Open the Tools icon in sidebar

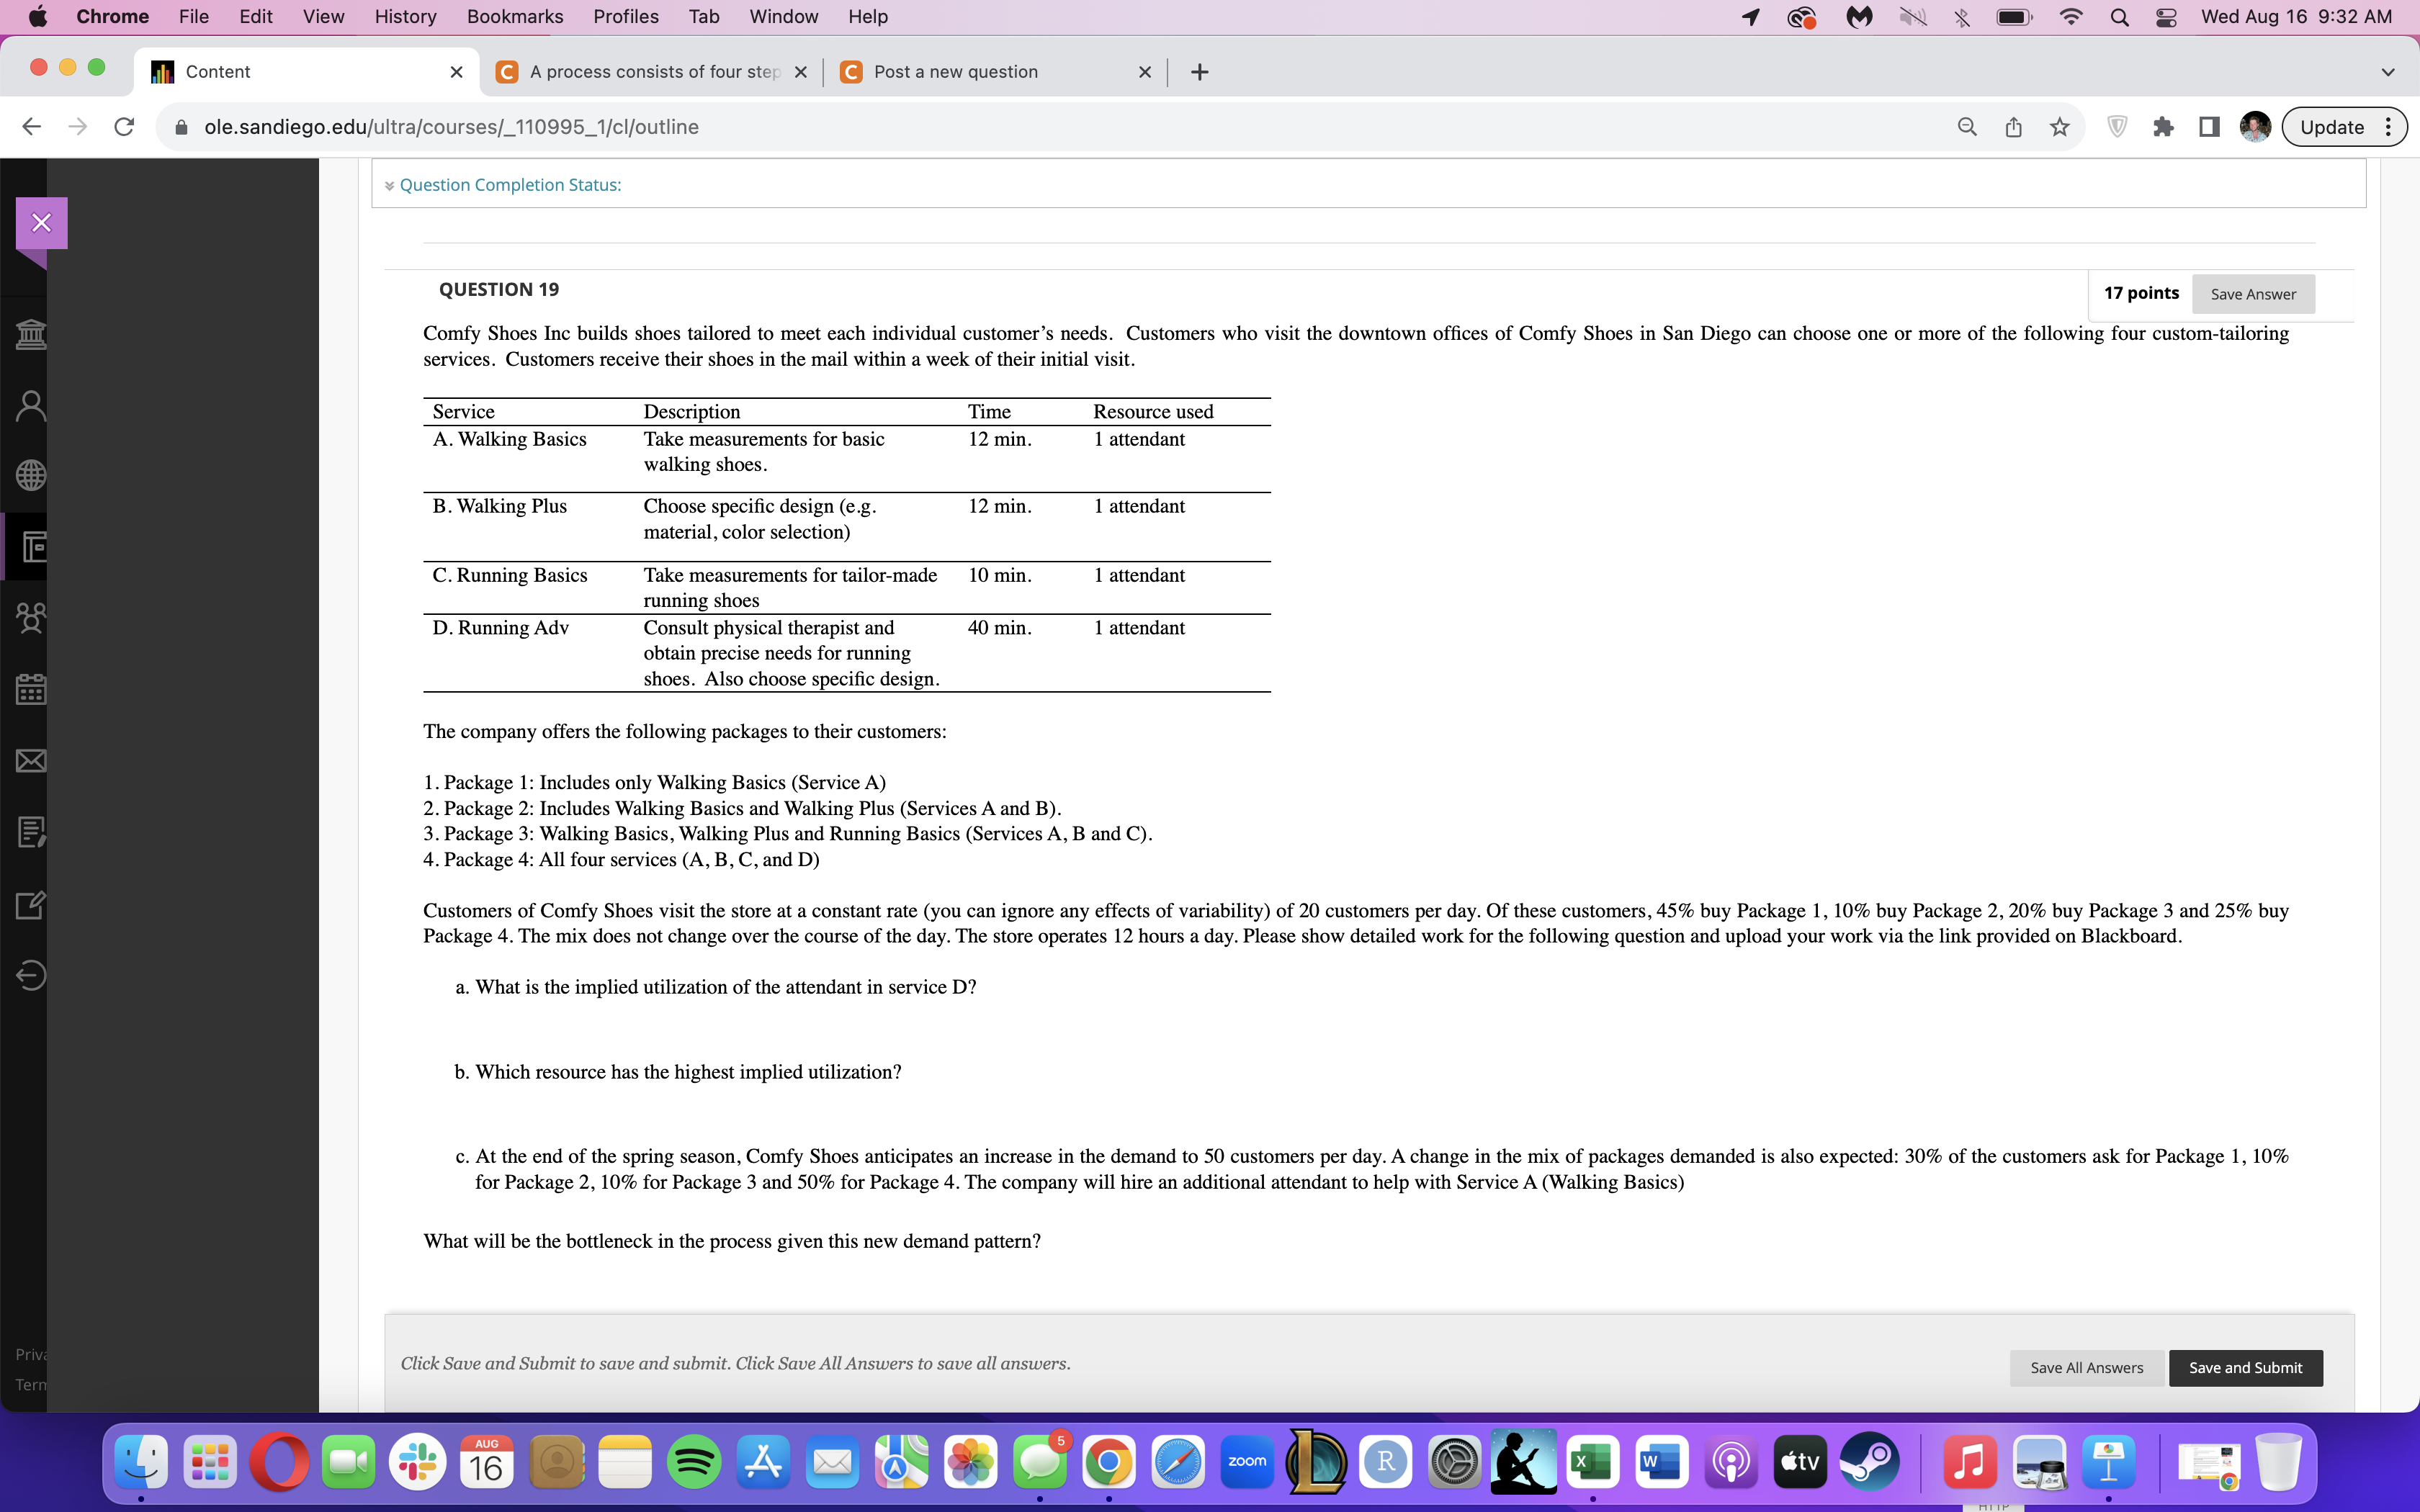[31, 905]
